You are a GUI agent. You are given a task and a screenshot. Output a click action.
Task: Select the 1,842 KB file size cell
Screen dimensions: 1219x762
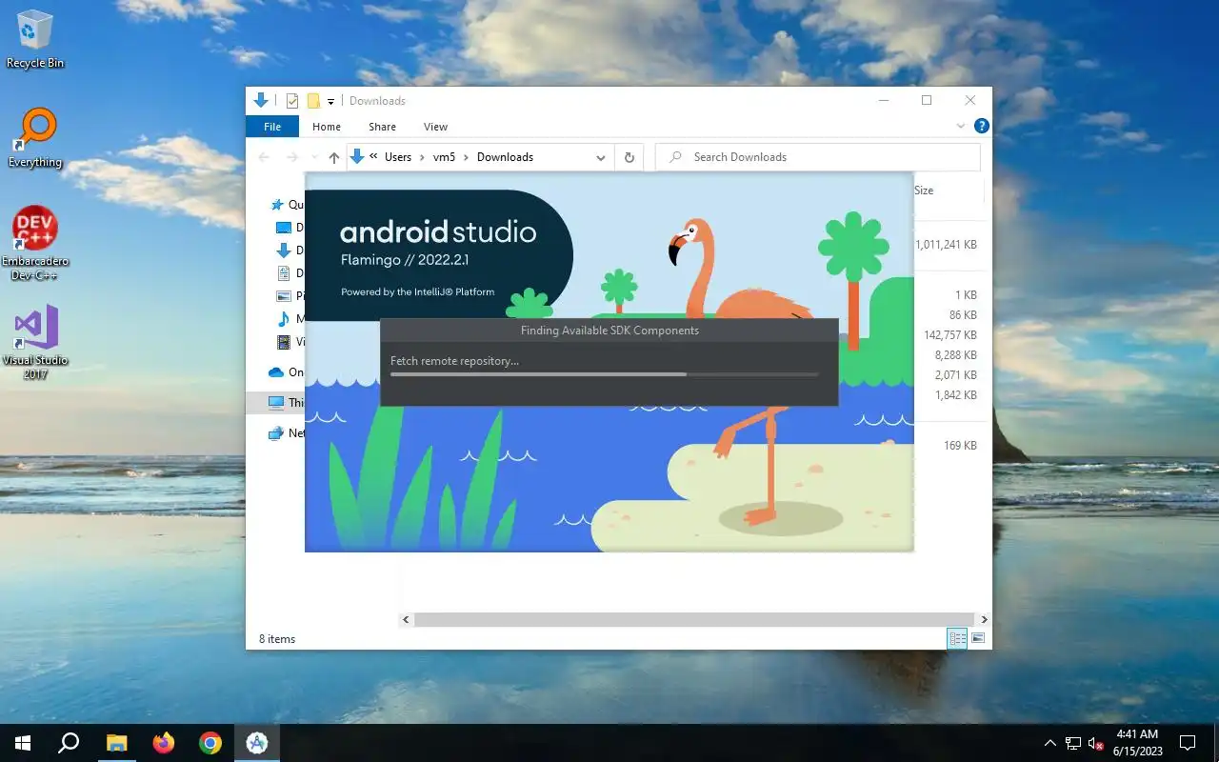955,395
